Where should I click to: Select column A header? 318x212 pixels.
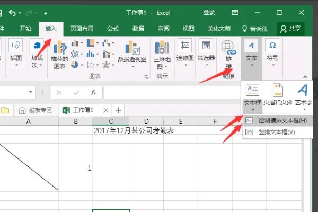pos(29,121)
